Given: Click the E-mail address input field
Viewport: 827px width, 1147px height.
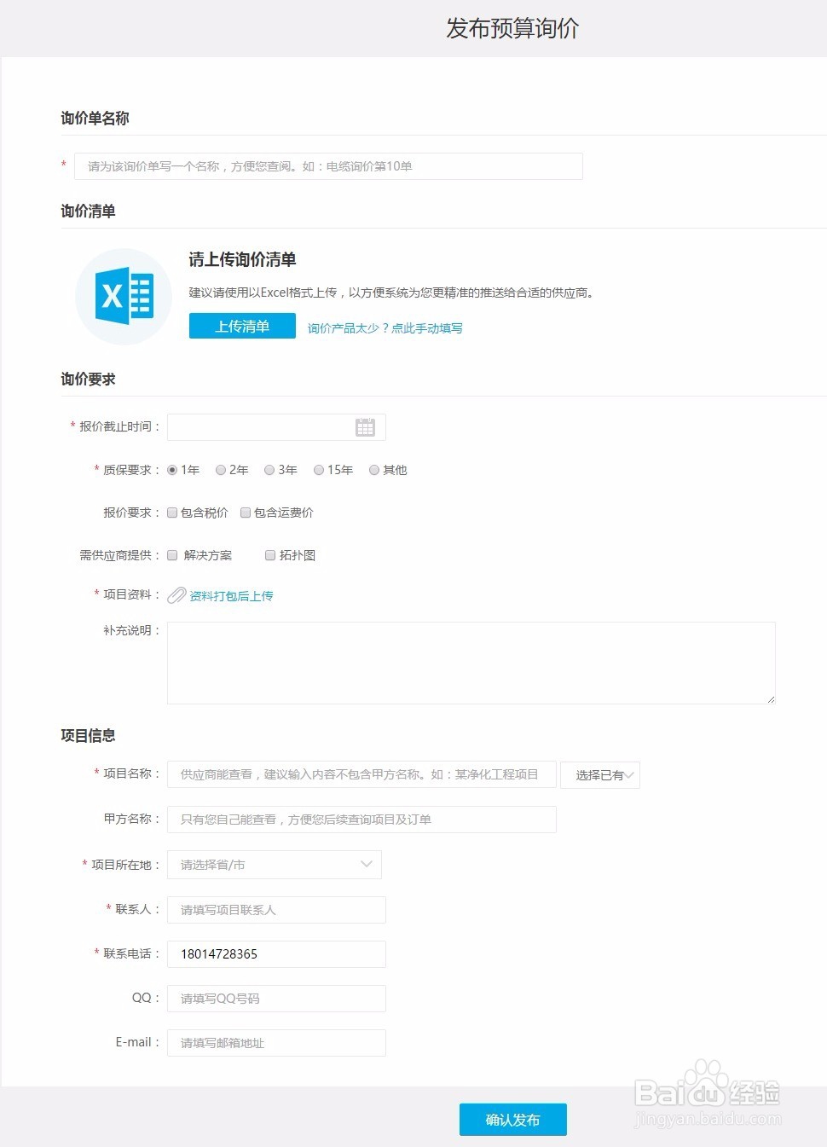Looking at the screenshot, I should (276, 1043).
